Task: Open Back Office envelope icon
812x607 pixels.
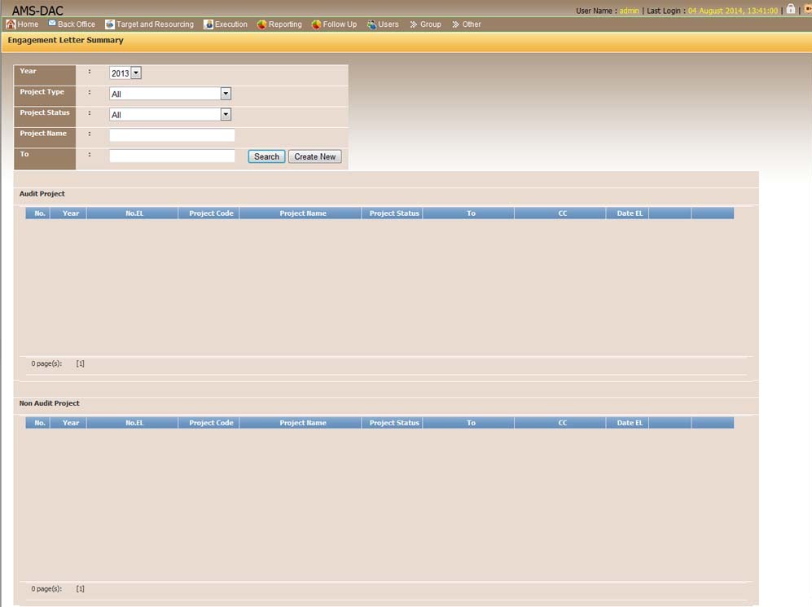Action: click(52, 24)
